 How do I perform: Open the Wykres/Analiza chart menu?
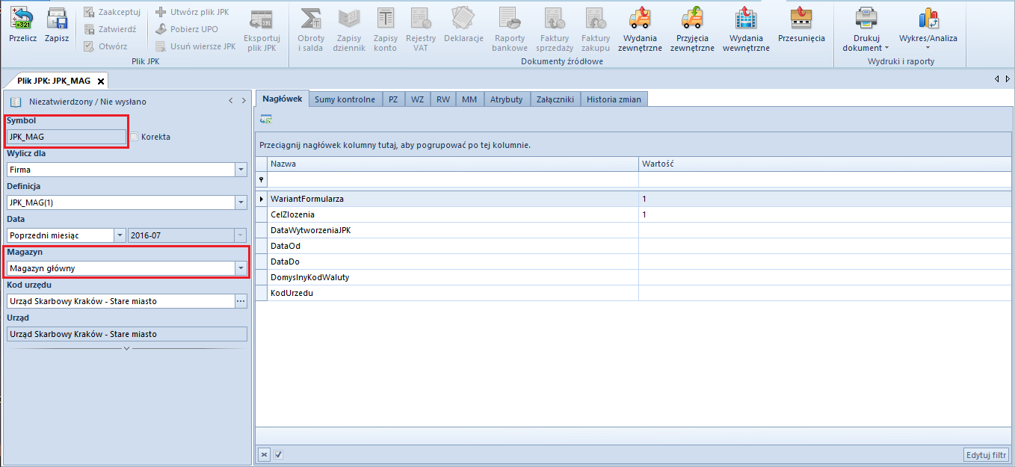pyautogui.click(x=928, y=30)
